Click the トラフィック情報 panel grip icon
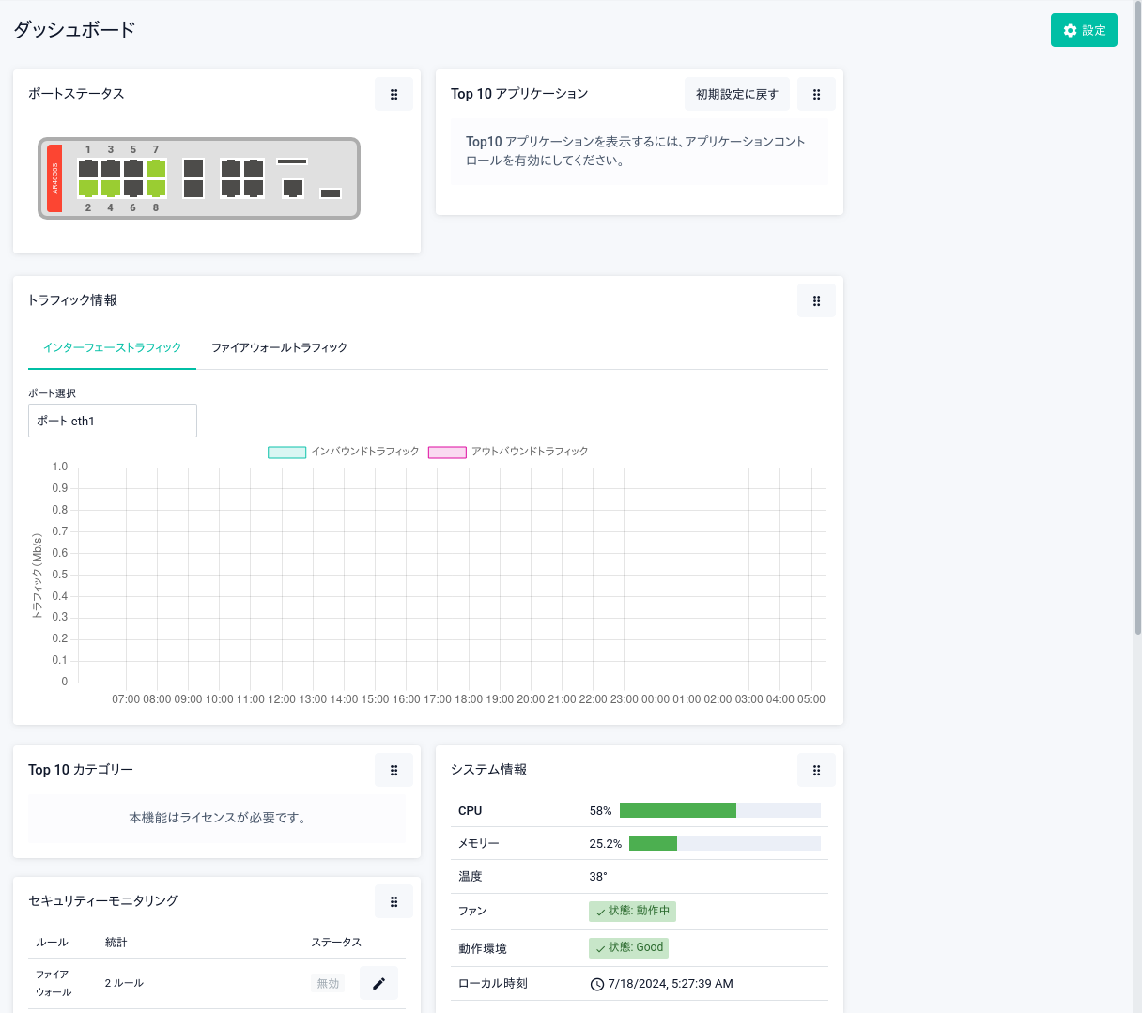1142x1013 pixels. (816, 300)
